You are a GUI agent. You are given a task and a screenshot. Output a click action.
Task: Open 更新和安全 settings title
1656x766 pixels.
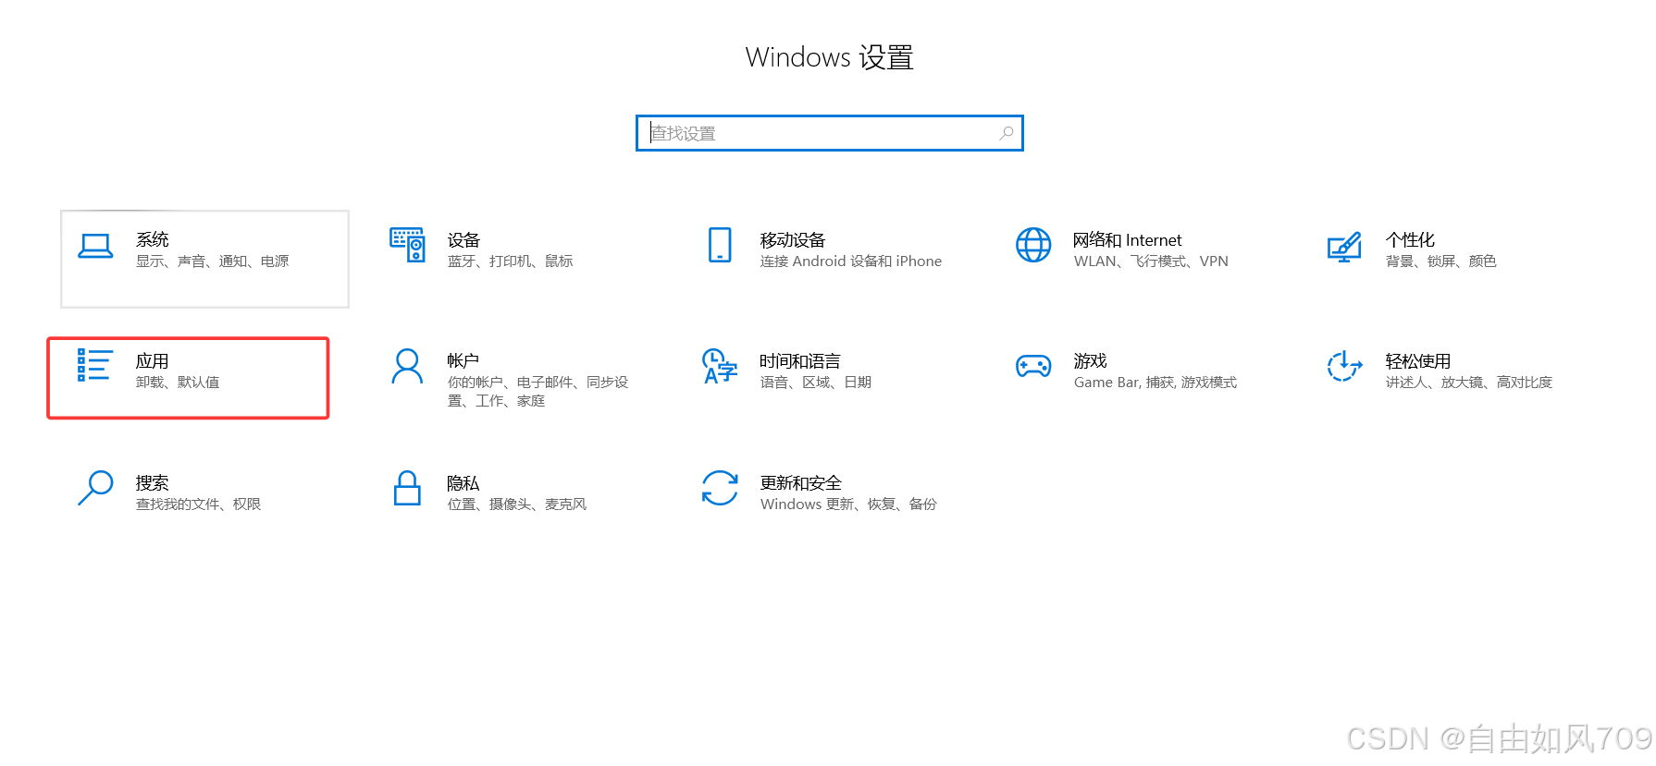pyautogui.click(x=801, y=482)
